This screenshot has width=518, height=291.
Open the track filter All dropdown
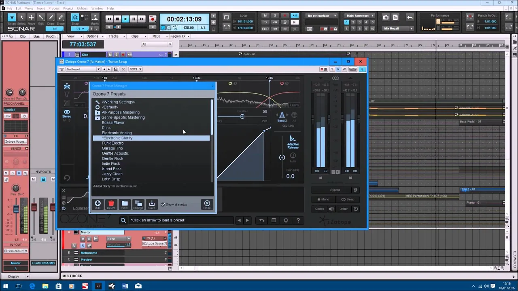coord(157,44)
